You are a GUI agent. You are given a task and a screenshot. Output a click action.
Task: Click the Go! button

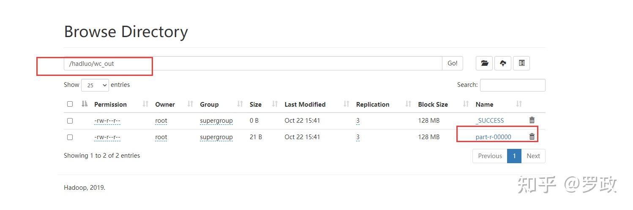pos(453,63)
